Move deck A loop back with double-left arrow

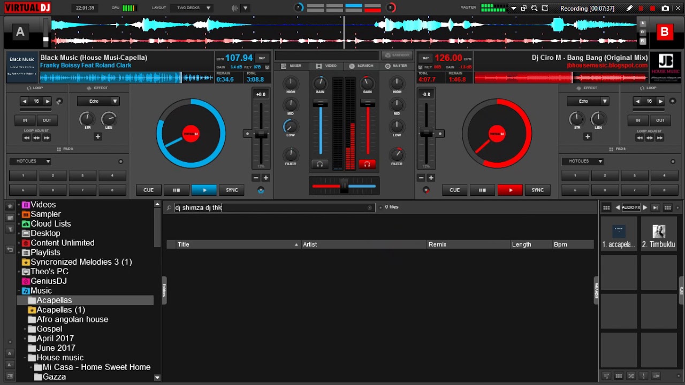click(x=26, y=138)
